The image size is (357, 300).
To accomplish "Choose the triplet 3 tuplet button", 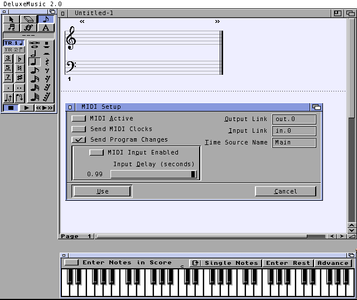I will pos(8,59).
